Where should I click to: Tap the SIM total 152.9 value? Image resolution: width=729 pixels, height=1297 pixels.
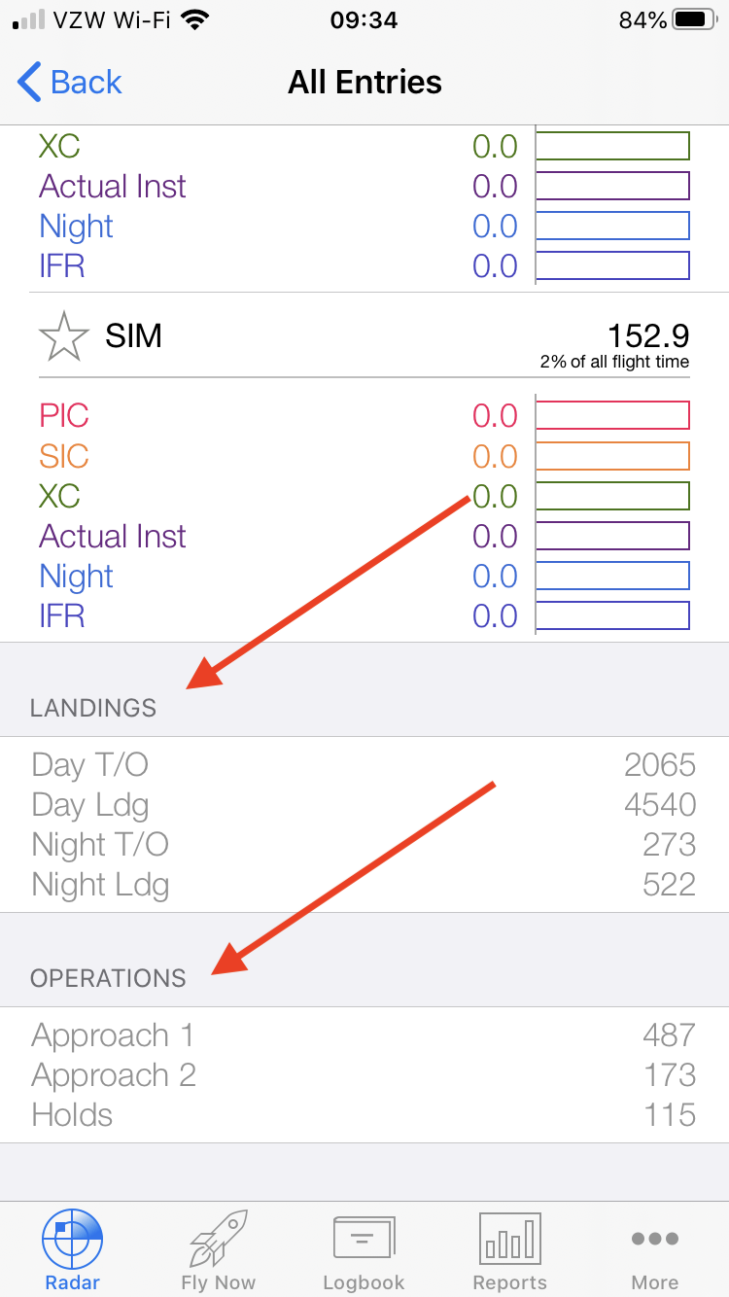[648, 335]
